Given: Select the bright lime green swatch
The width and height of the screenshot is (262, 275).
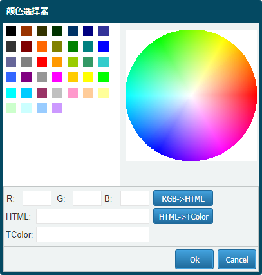Looking at the screenshot, I should coord(104,77).
